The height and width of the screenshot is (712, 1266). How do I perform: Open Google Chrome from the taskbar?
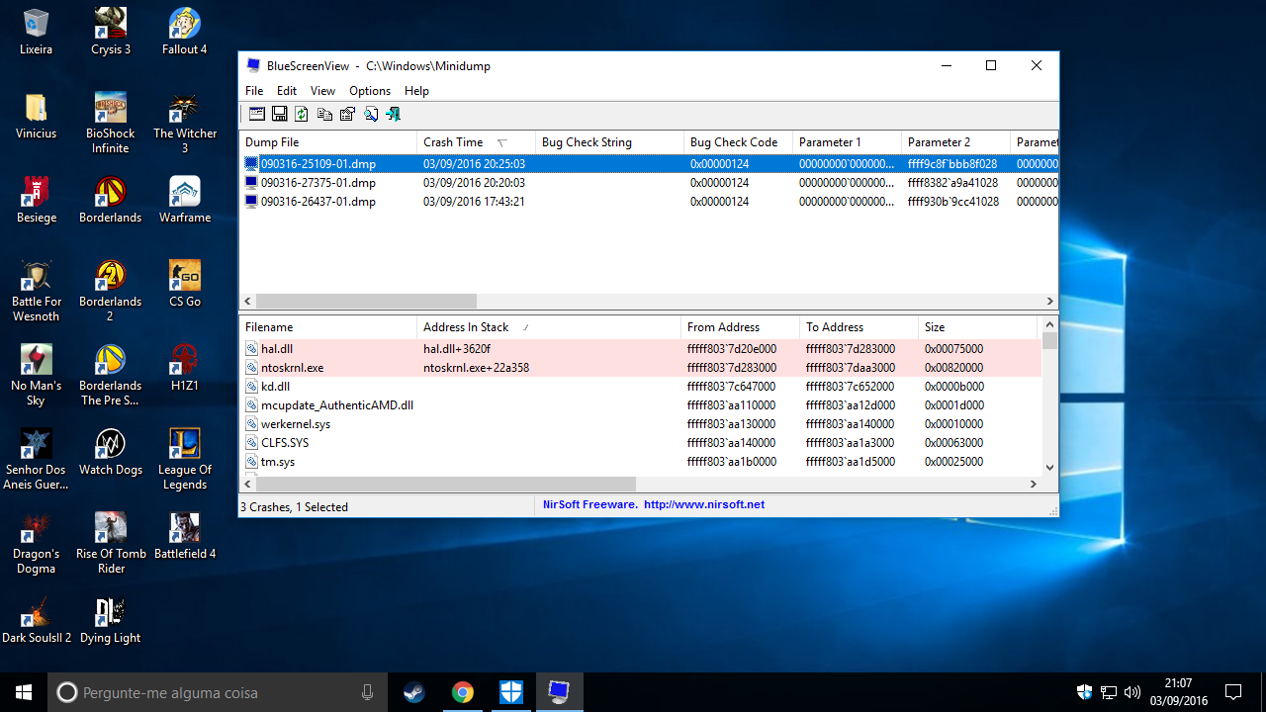(462, 692)
